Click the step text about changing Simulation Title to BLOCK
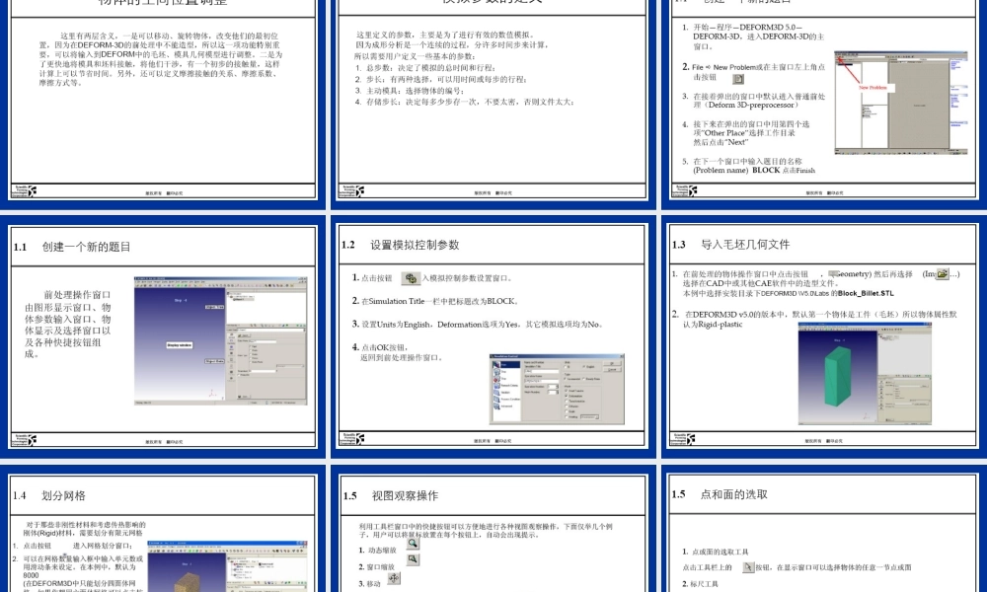 pyautogui.click(x=436, y=301)
